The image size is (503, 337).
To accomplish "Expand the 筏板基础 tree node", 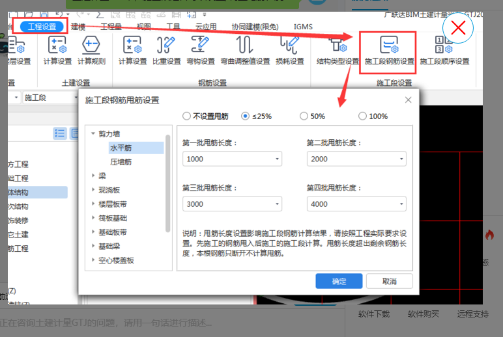I will [93, 218].
